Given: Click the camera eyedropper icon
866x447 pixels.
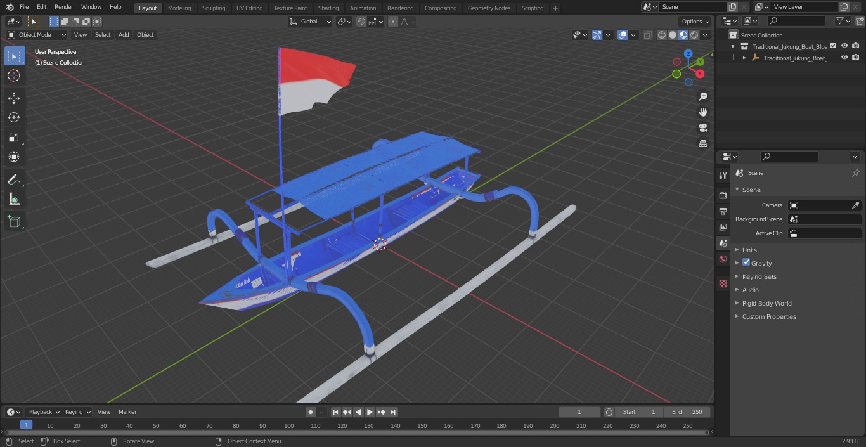Looking at the screenshot, I should 855,205.
